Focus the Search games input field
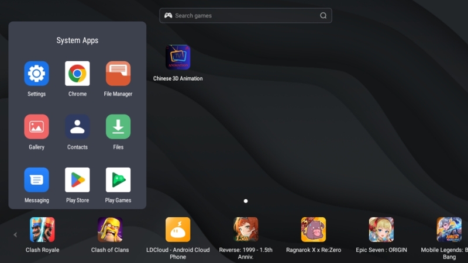Image resolution: width=468 pixels, height=263 pixels. [x=246, y=16]
